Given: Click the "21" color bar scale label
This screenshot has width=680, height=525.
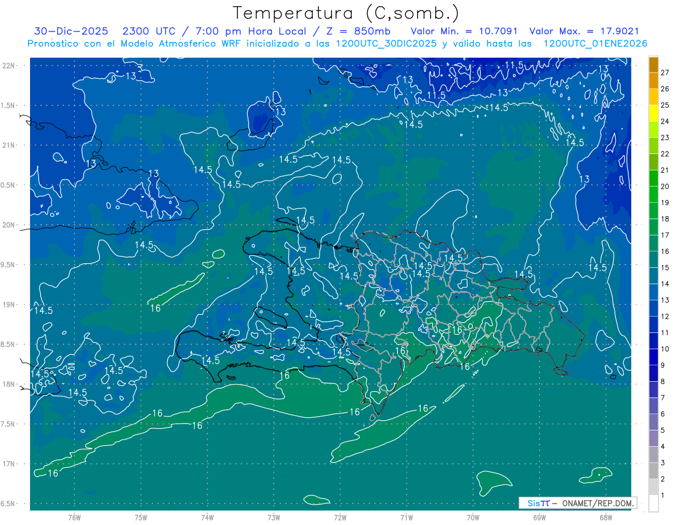Looking at the screenshot, I should pos(665,170).
